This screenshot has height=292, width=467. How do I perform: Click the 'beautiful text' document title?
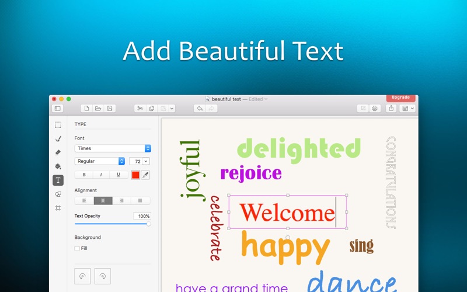click(226, 99)
